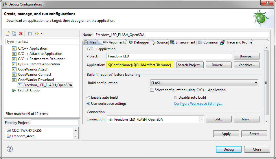The height and width of the screenshot is (159, 276).
Task: Enable 'Select configuration using C/C++ Application' checkbox
Action: (152, 90)
